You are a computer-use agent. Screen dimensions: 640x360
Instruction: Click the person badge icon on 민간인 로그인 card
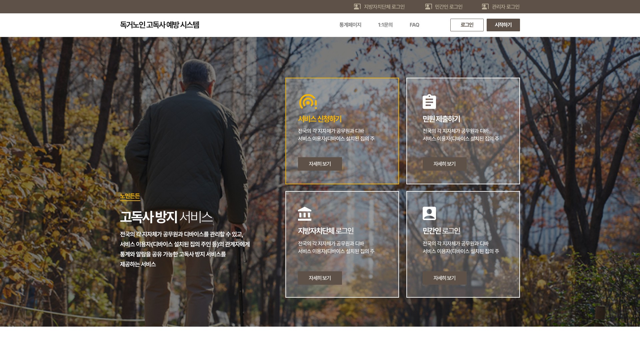pyautogui.click(x=429, y=213)
